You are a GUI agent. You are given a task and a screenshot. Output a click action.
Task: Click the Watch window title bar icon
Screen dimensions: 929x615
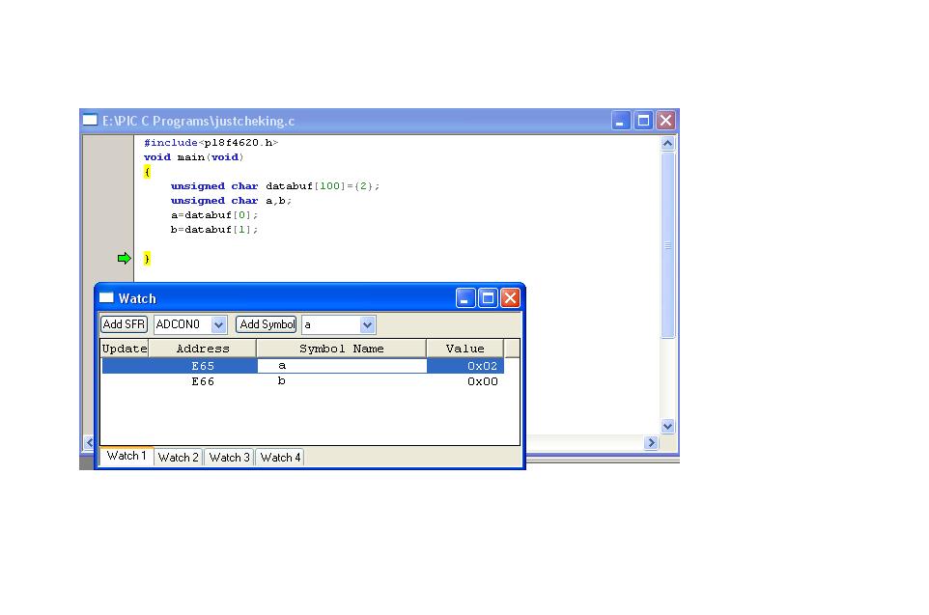(106, 298)
